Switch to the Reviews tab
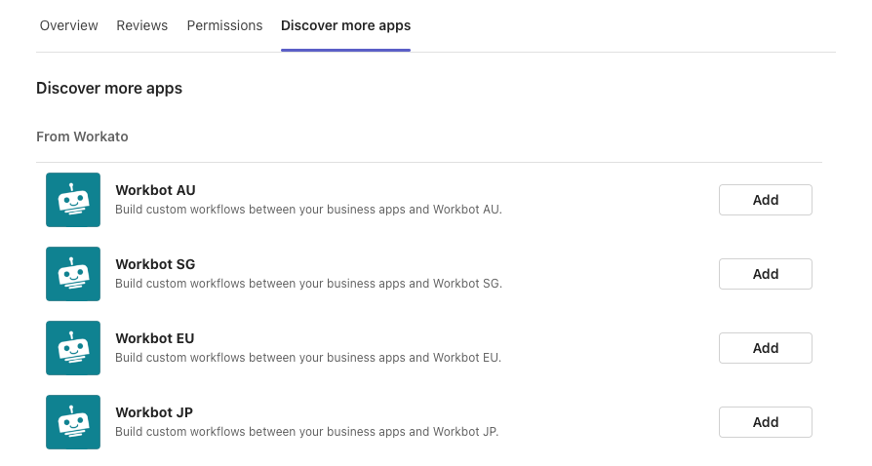 point(142,25)
